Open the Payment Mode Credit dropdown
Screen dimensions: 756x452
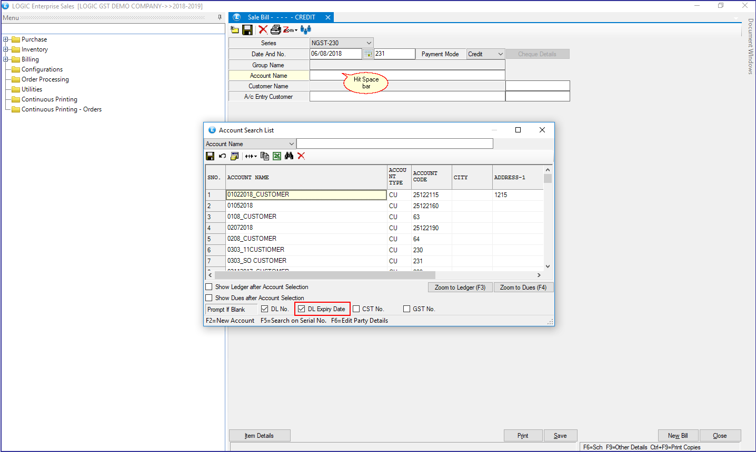[500, 54]
